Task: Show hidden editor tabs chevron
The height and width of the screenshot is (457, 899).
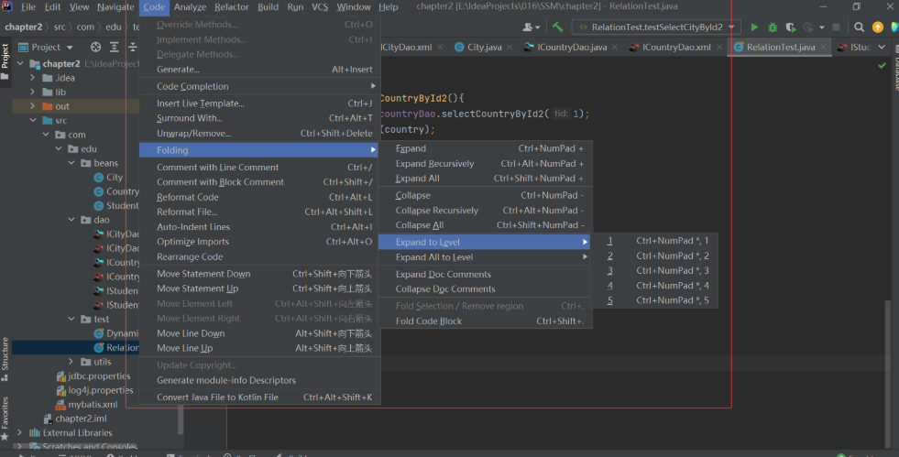Action: (x=882, y=47)
